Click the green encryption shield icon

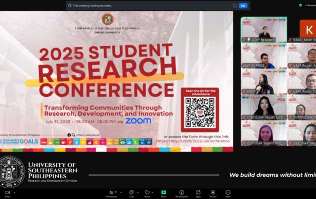click(301, 5)
